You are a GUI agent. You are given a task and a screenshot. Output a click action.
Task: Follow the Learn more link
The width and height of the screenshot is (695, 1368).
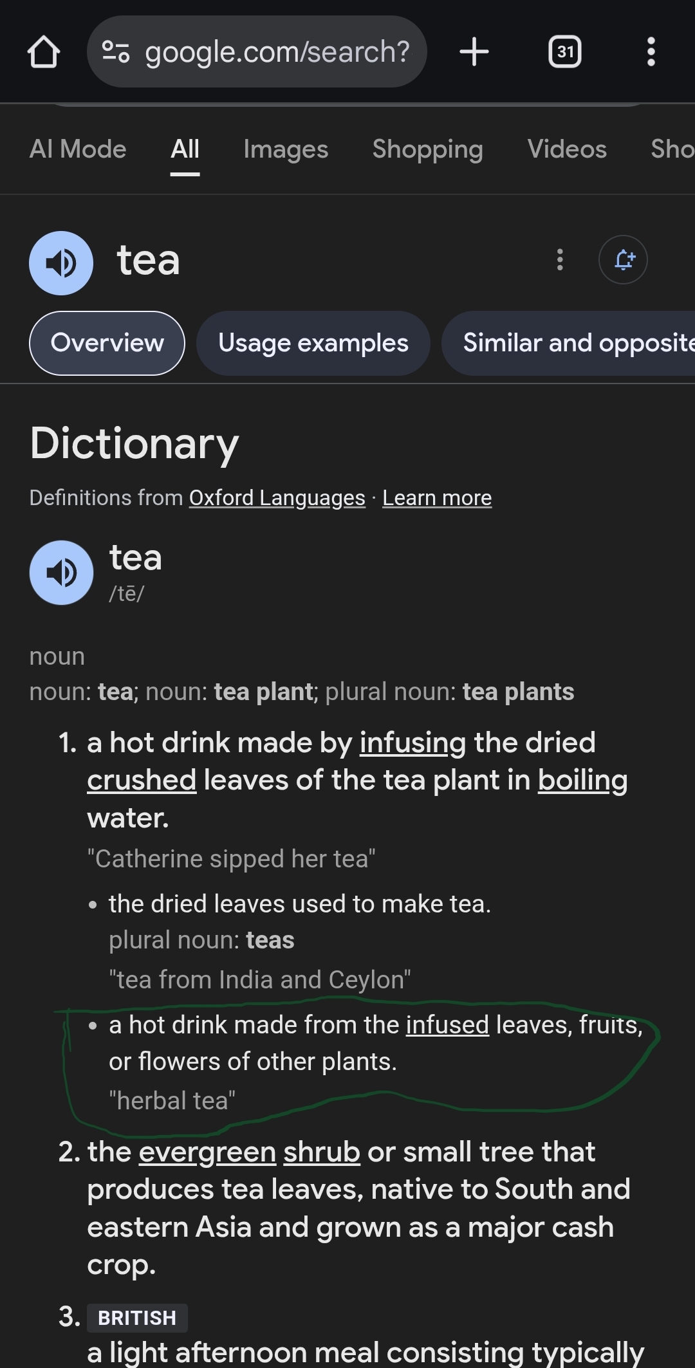(x=437, y=498)
